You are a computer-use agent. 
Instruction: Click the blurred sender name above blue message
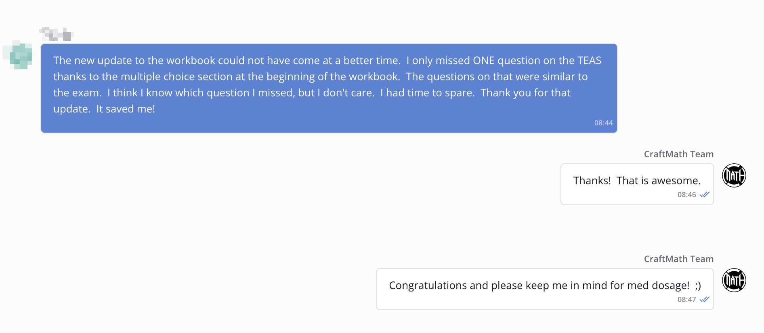[57, 34]
